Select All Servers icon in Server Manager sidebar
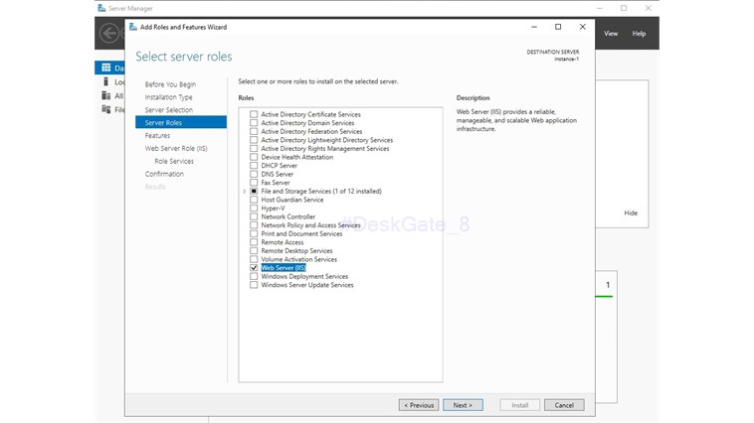Viewport: 754px width, 423px height. tap(105, 95)
